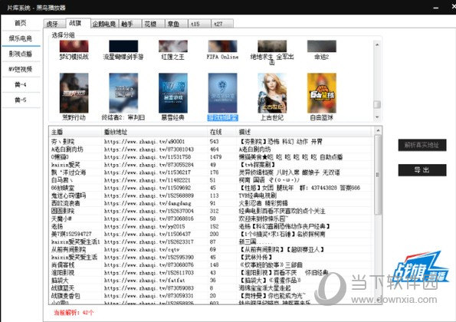Pick the 自由篮球 game icon
The image size is (456, 322).
pos(322,93)
